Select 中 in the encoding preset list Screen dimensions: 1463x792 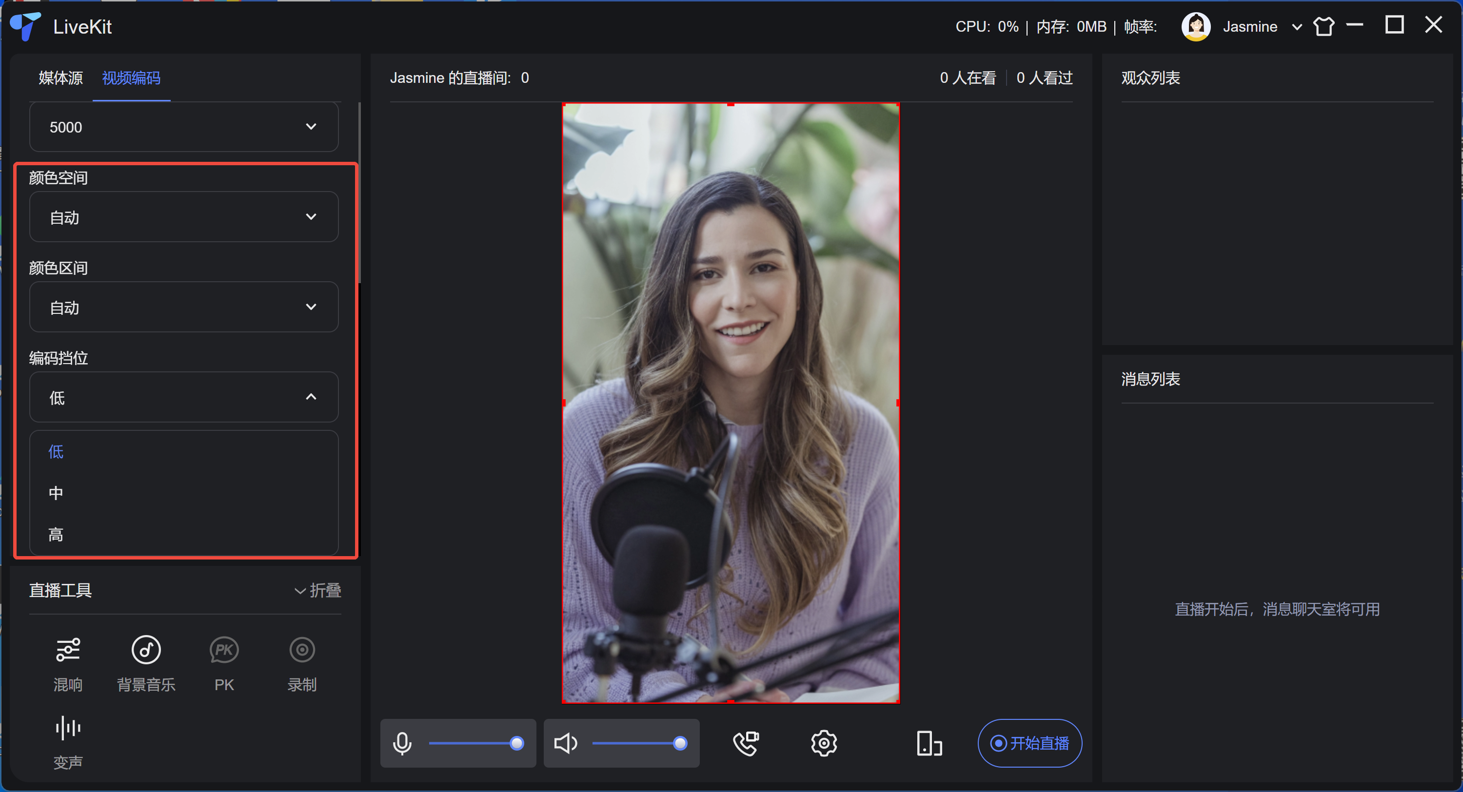pyautogui.click(x=56, y=493)
